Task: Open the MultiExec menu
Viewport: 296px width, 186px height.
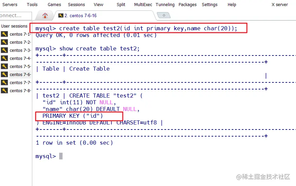Action: point(143,4)
